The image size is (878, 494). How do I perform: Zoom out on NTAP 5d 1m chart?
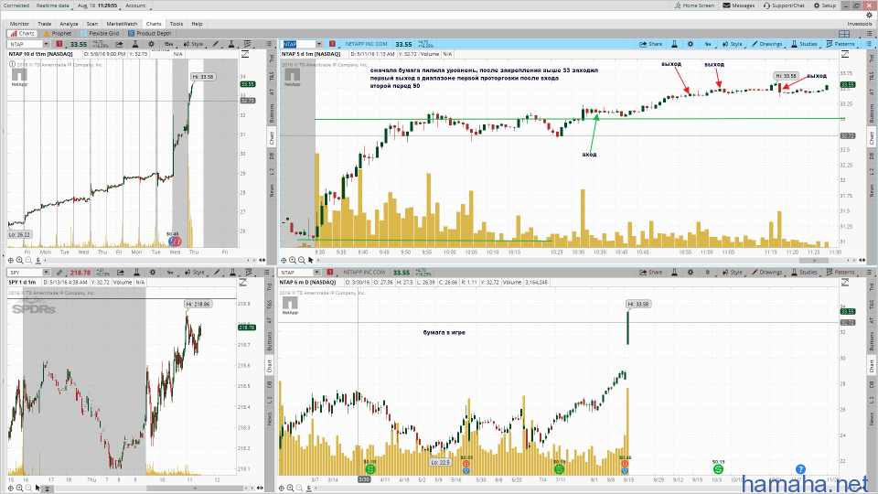pyautogui.click(x=301, y=261)
